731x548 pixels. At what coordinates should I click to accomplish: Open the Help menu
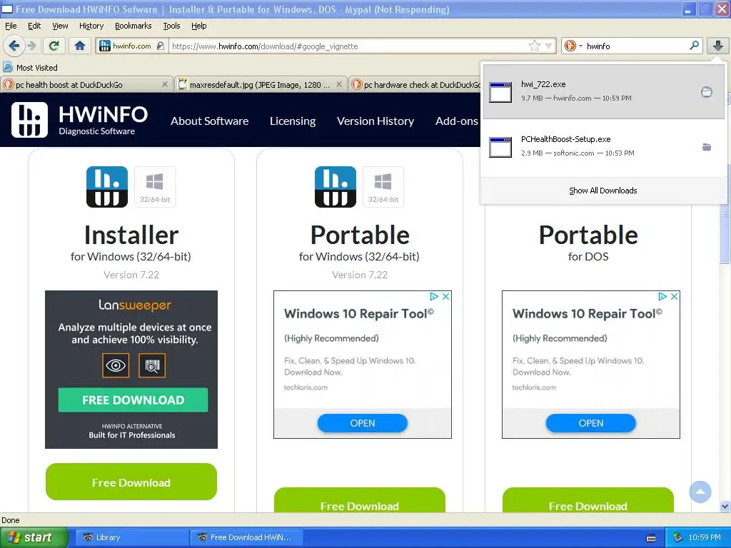pyautogui.click(x=198, y=26)
